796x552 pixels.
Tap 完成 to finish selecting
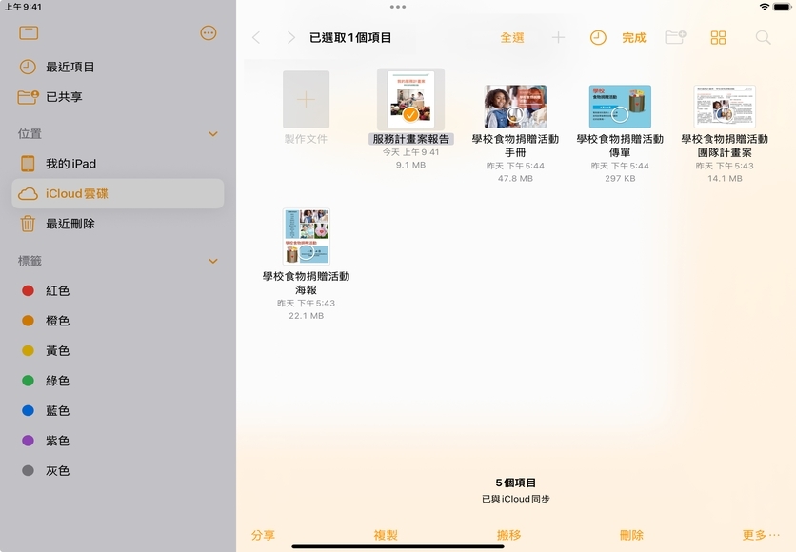tap(633, 38)
